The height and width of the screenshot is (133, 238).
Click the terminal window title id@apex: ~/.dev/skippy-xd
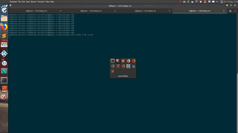[120, 6]
